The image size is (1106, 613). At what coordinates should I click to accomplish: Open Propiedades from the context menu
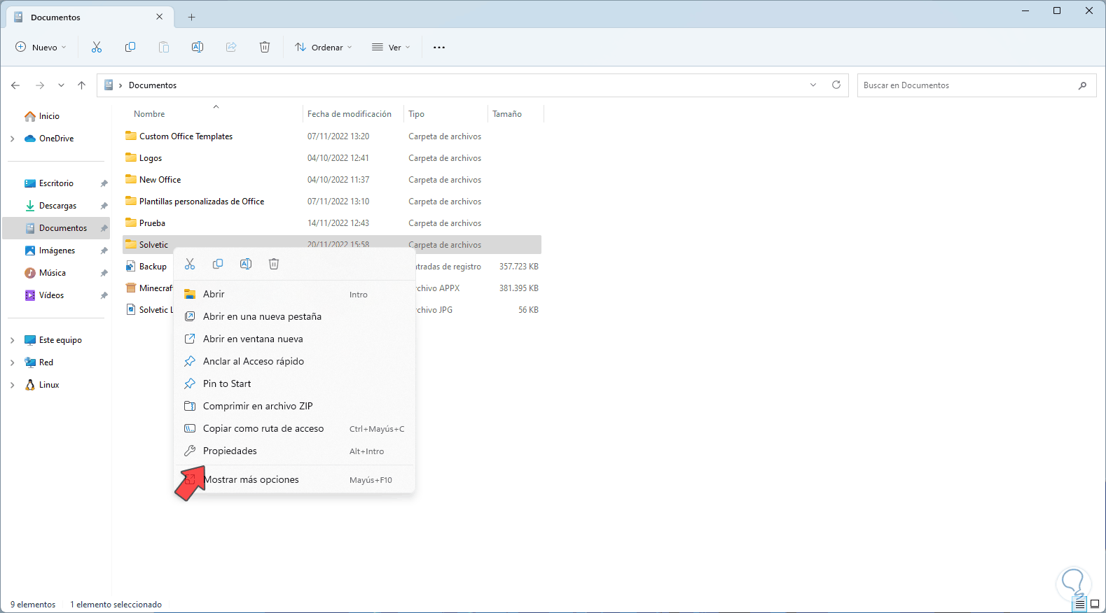294,451
